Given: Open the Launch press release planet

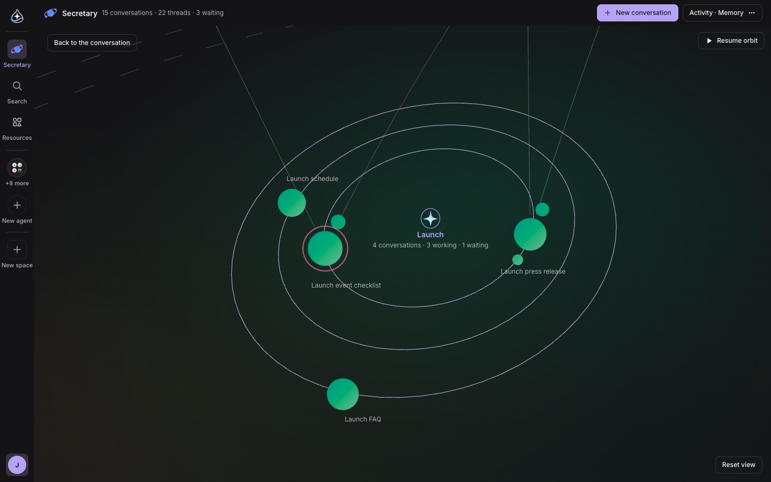Looking at the screenshot, I should [530, 234].
